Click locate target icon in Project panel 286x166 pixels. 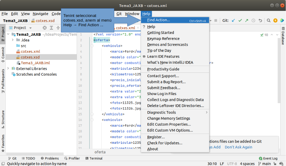(45, 28)
